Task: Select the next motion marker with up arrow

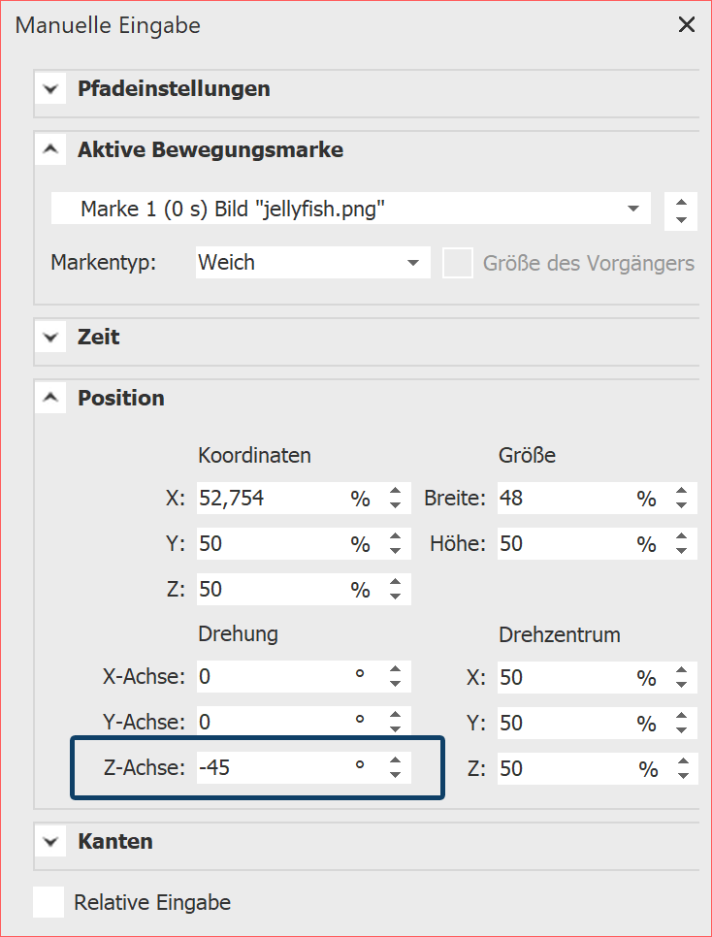Action: coord(681,202)
